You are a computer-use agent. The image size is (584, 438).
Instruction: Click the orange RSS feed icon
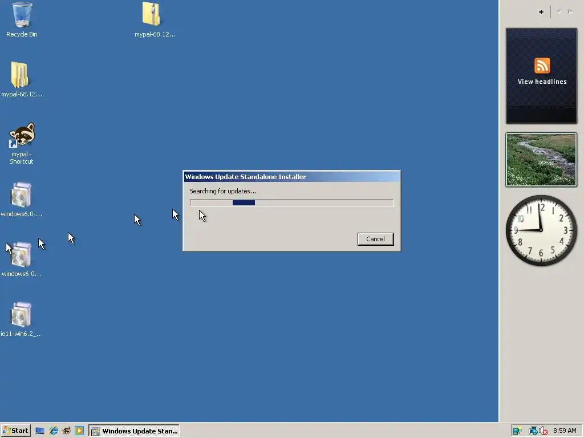click(x=542, y=66)
